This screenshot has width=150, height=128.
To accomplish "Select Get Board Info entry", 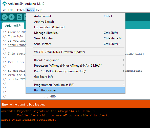I will tap(75, 77).
